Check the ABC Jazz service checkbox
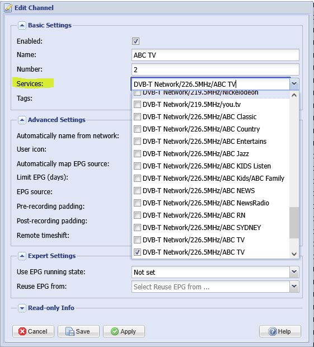 click(137, 153)
